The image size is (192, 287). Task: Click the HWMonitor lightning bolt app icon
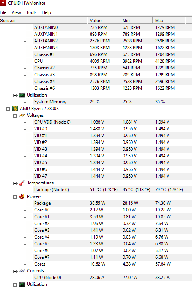click(x=3, y=3)
